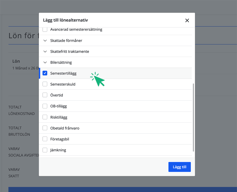Check the OB-tillägg option box
Viewport: 237px width, 192px height.
tap(45, 106)
